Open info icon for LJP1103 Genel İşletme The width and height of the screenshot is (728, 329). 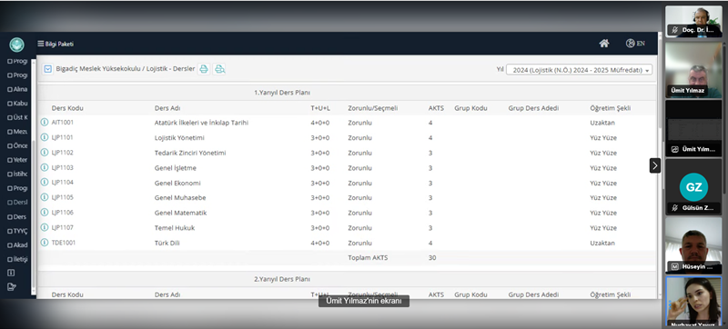45,167
